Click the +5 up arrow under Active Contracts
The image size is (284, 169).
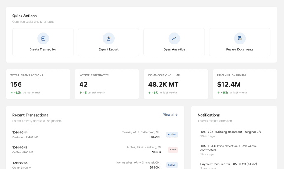(81, 93)
